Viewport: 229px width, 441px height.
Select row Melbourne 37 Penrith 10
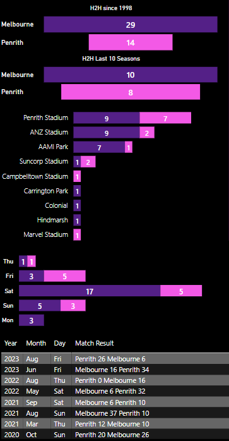tap(115, 413)
